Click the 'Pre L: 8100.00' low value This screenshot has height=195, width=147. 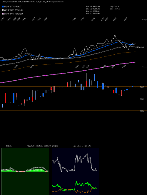tap(93, 11)
